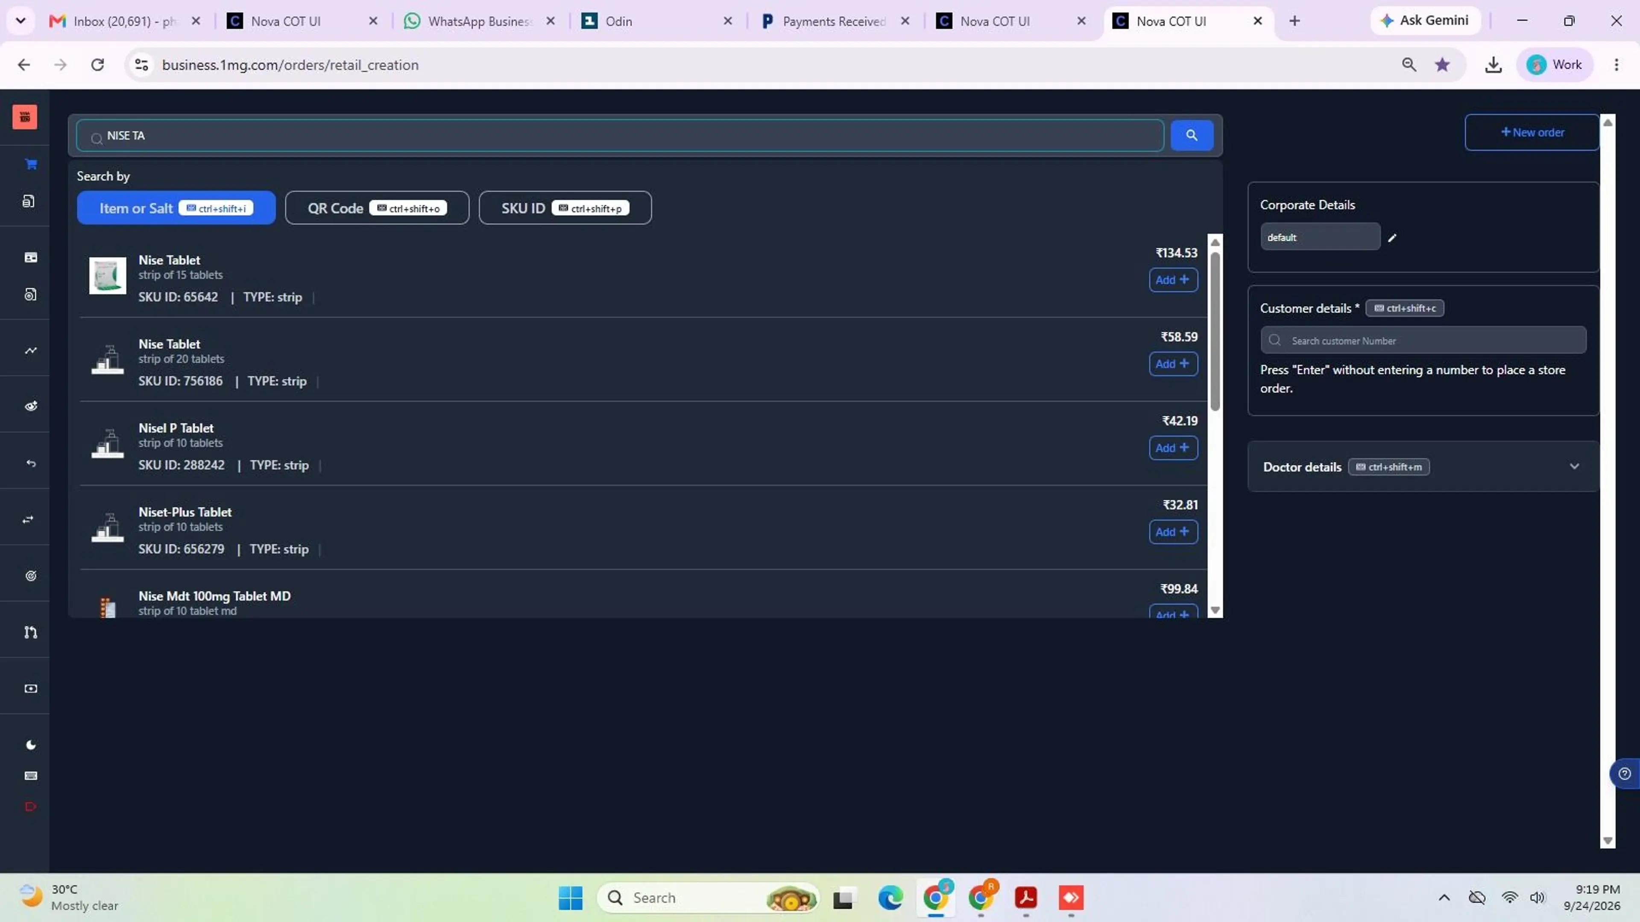The image size is (1640, 922).
Task: Select SKU ID search mode
Action: pyautogui.click(x=565, y=208)
